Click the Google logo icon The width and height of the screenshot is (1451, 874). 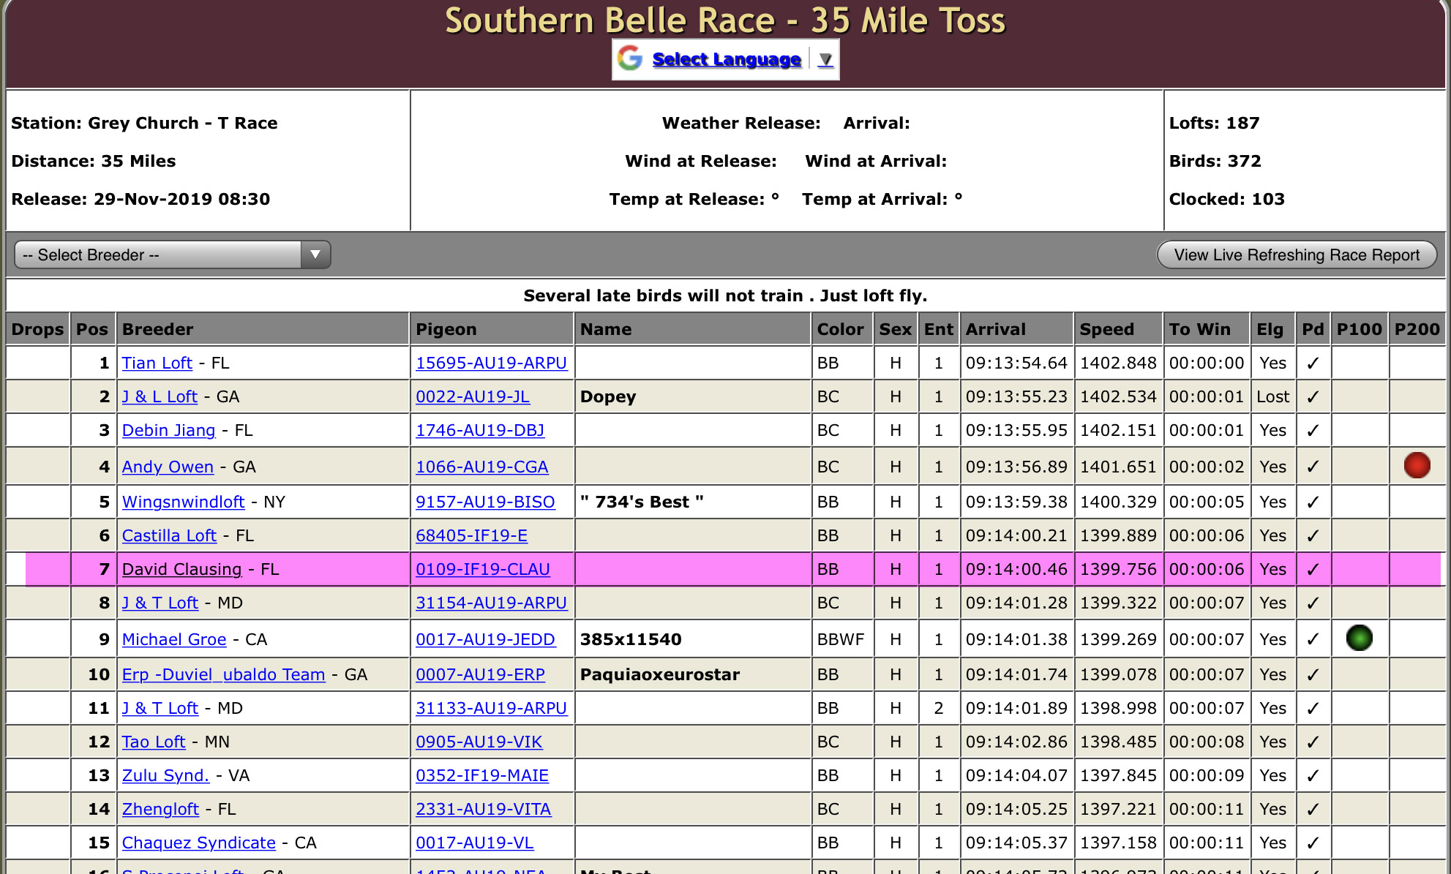coord(629,59)
